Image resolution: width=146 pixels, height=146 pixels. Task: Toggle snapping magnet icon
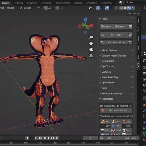pyautogui.click(x=46, y=8)
